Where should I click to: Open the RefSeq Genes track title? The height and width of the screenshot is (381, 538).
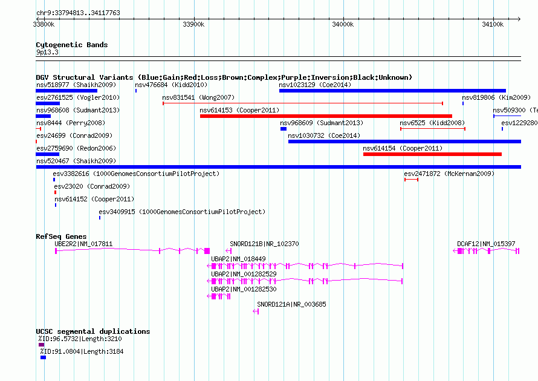[x=61, y=236]
